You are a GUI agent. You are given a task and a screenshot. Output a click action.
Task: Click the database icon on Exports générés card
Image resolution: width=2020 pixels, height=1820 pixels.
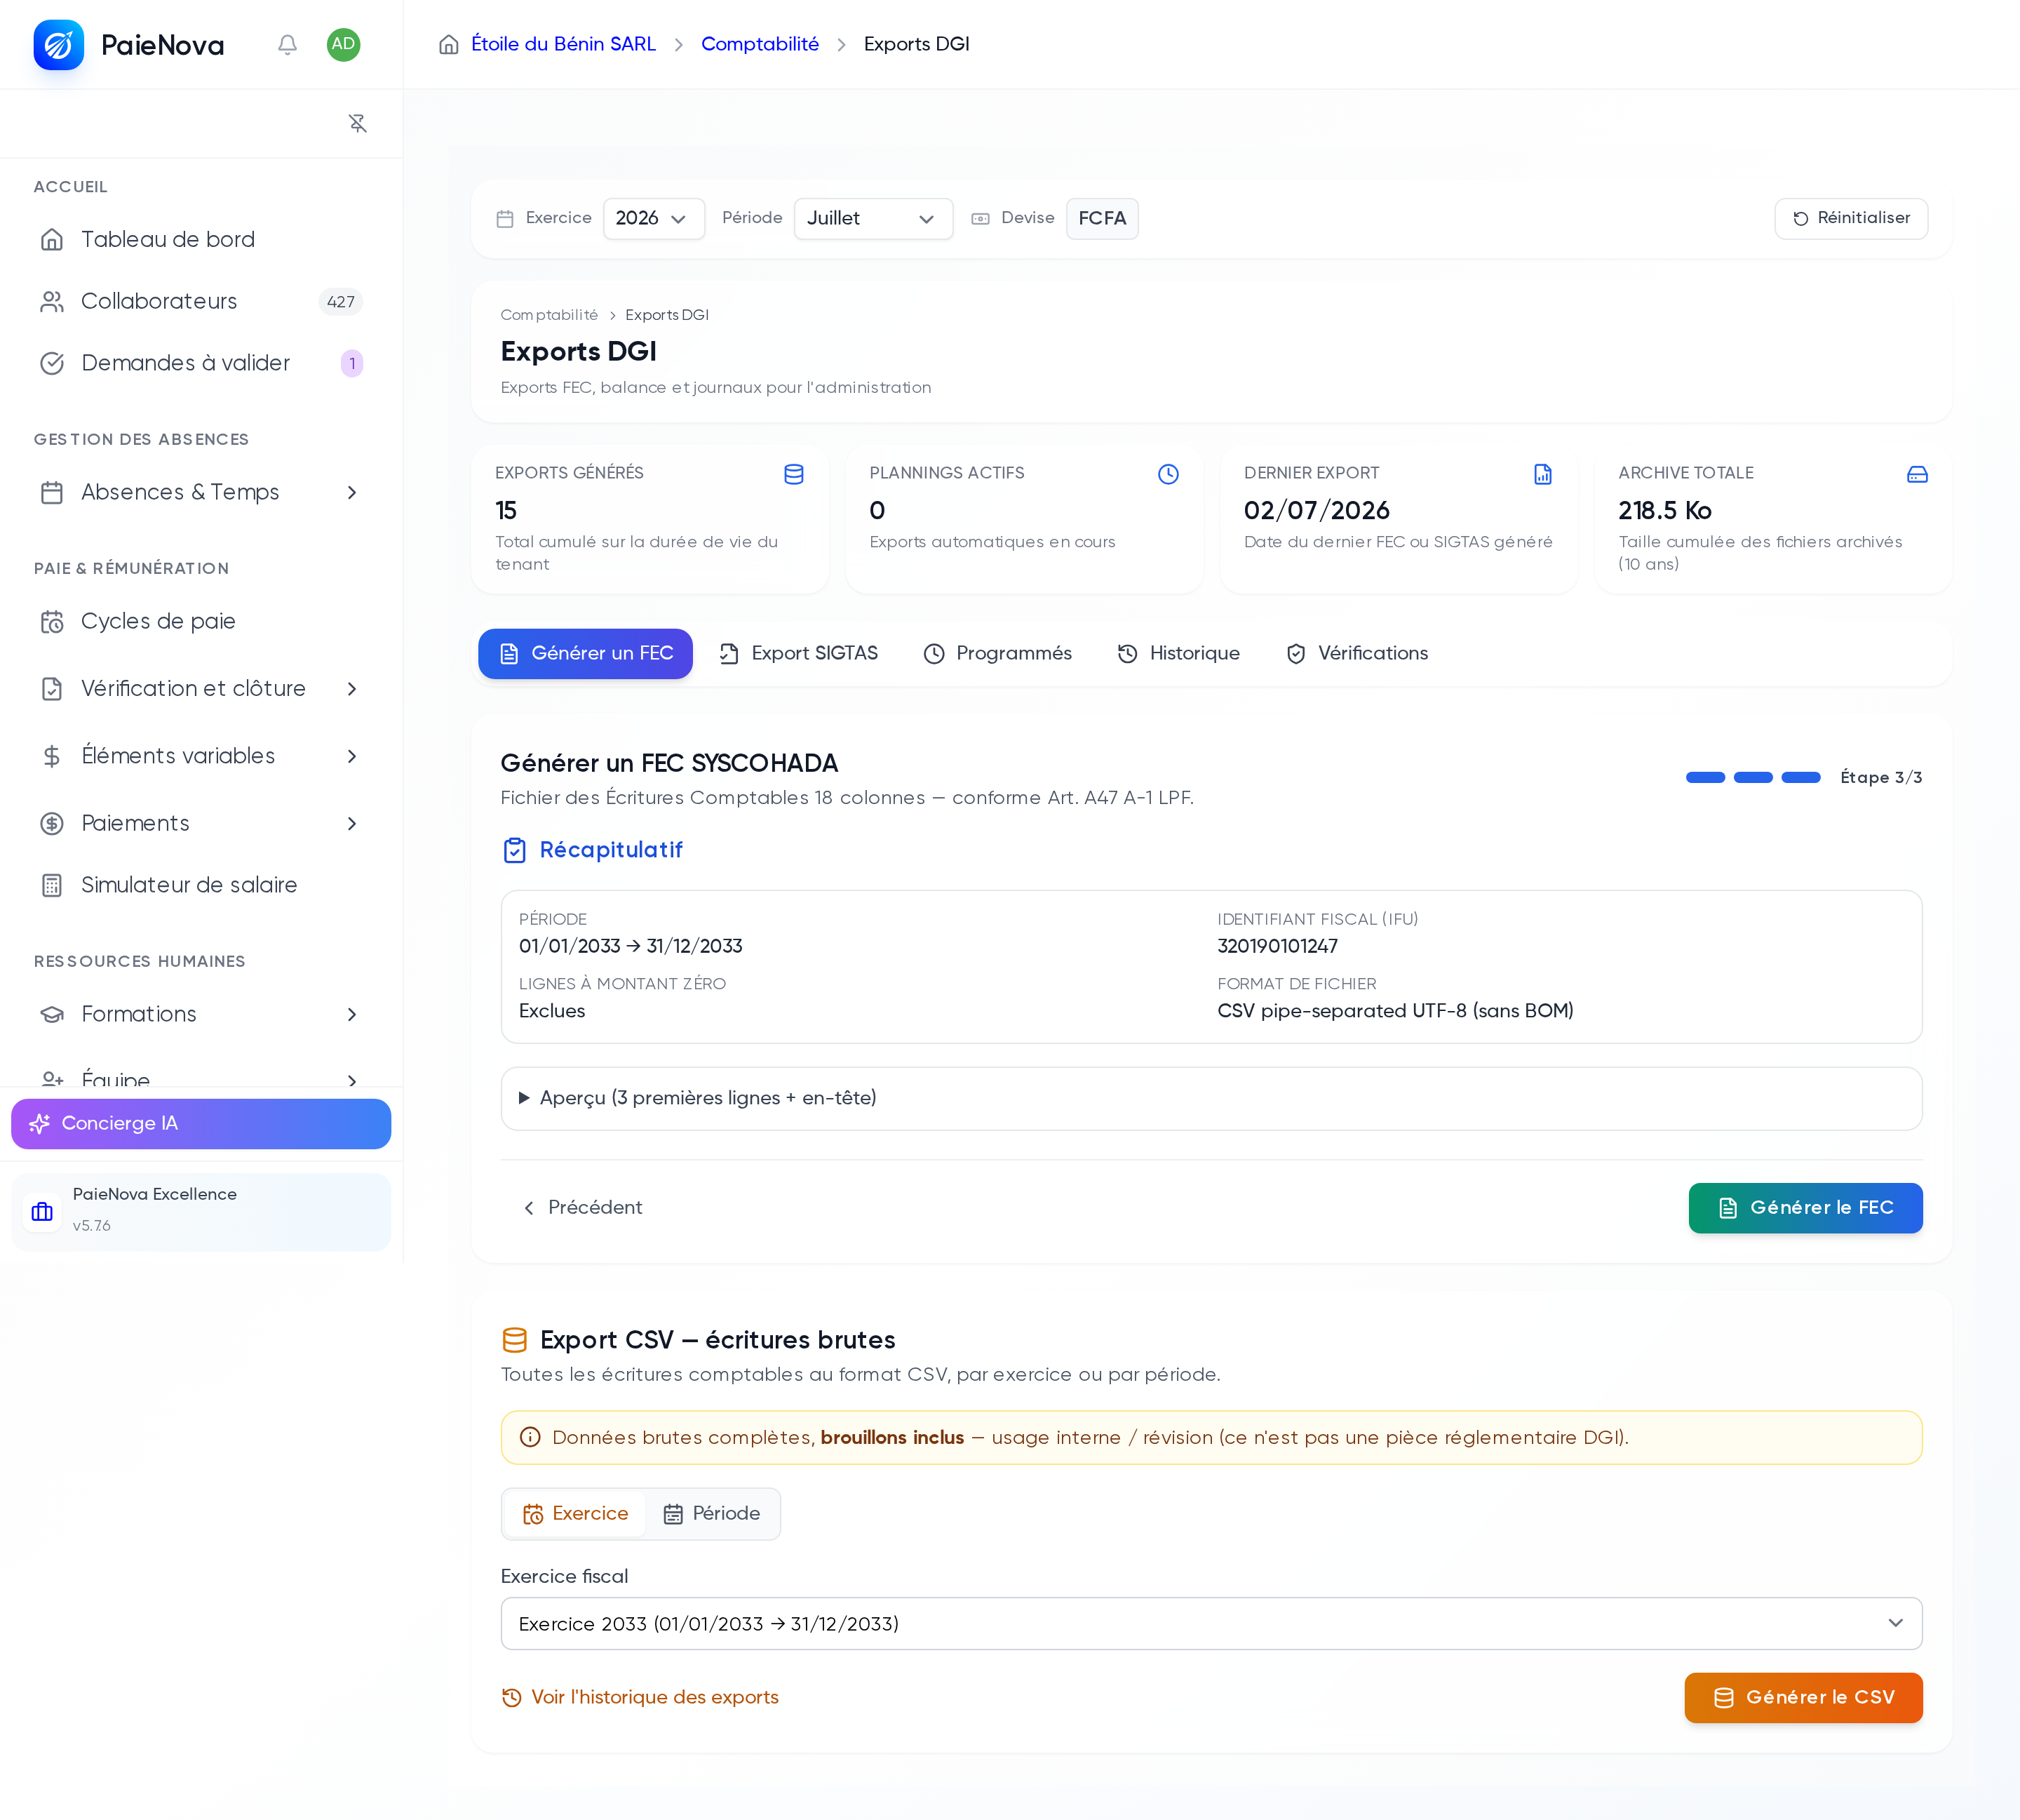pyautogui.click(x=793, y=474)
